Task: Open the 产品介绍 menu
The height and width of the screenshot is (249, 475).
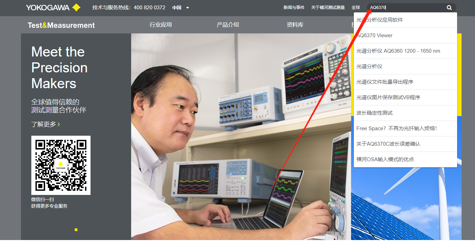Action: pyautogui.click(x=228, y=24)
